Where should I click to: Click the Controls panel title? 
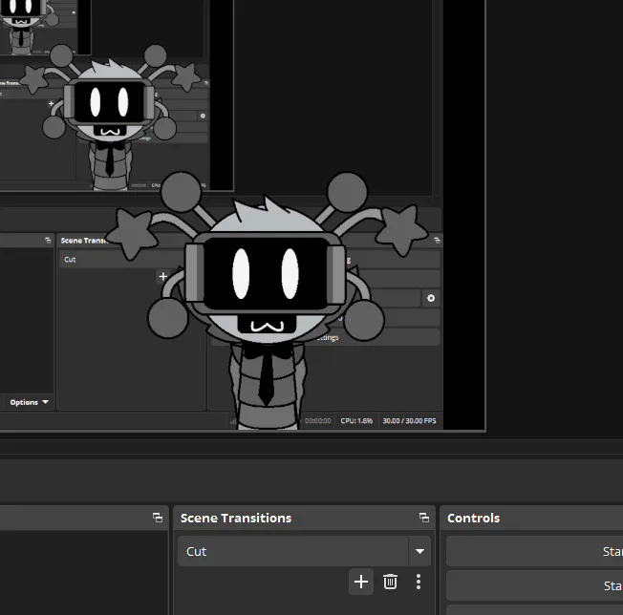pos(473,518)
